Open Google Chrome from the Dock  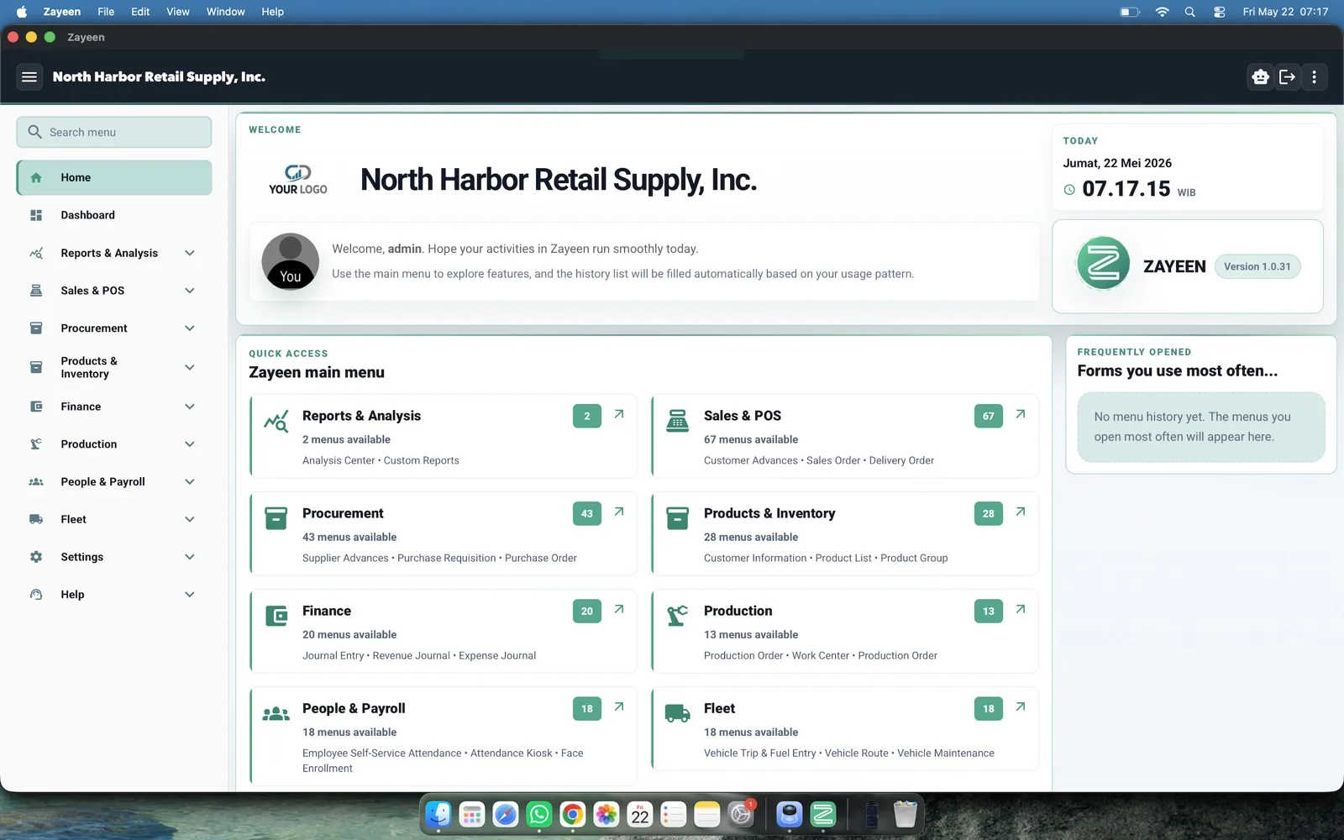(x=572, y=814)
